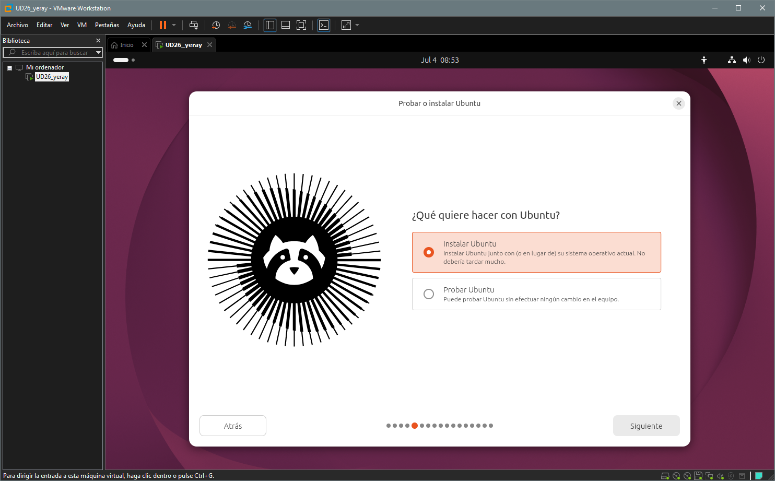This screenshot has width=775, height=481.
Task: Open the Ver menu
Action: [x=65, y=25]
